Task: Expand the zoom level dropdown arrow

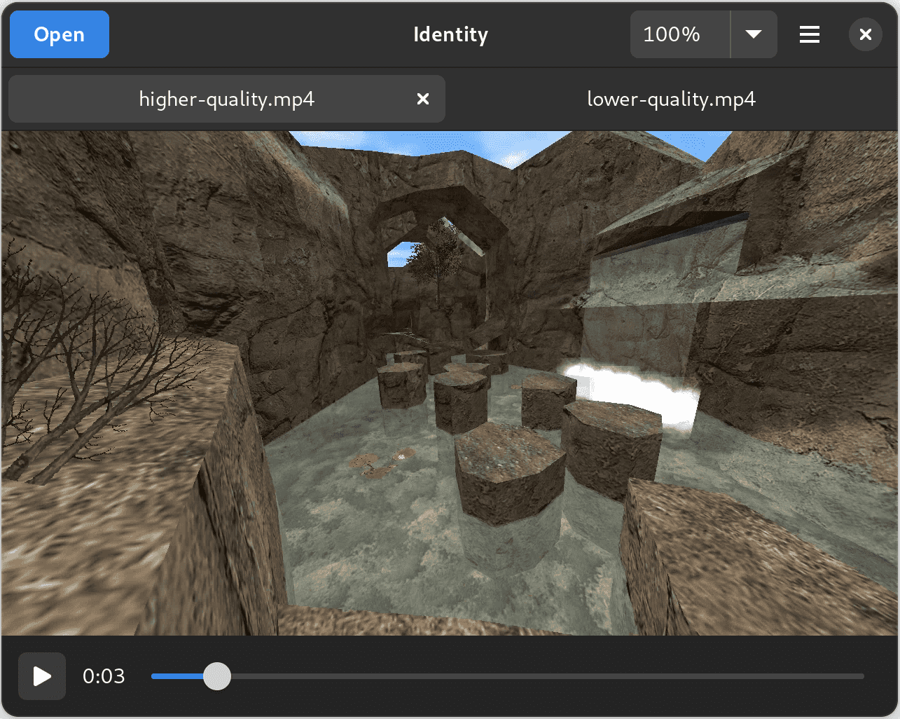Action: tap(754, 34)
